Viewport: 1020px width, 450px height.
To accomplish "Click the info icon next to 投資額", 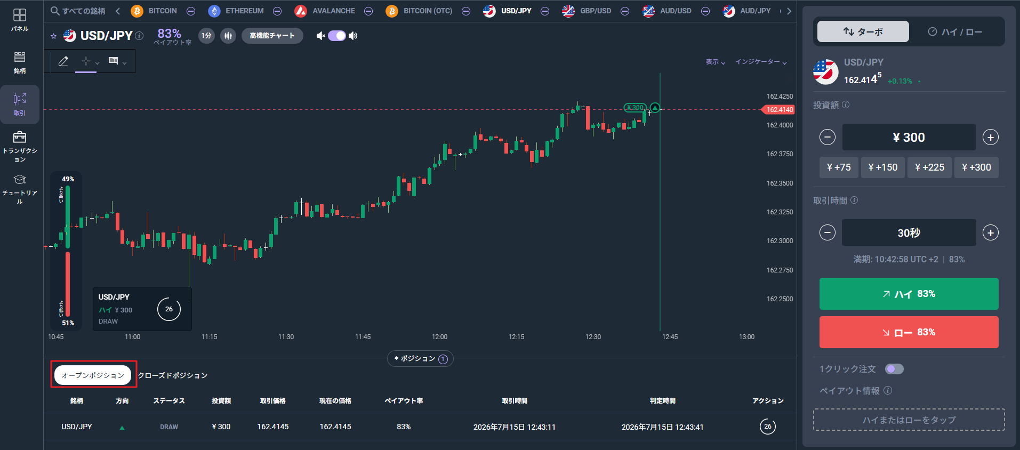I will [x=846, y=105].
